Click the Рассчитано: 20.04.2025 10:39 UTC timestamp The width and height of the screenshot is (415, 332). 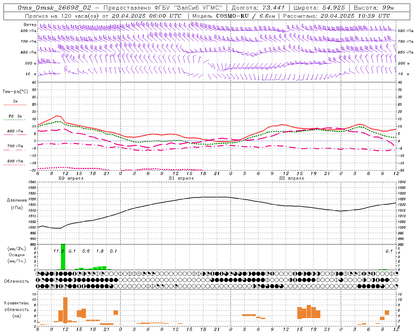click(337, 16)
